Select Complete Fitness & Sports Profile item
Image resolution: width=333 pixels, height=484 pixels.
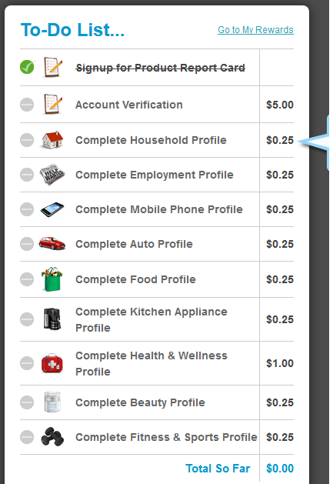166,437
